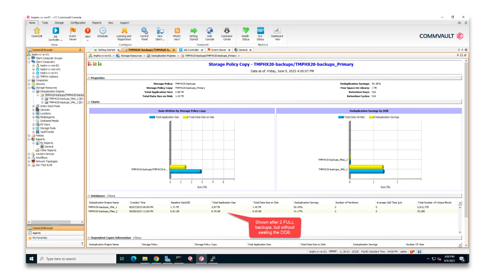Click Deduplication Engines in the breadcrumb
This screenshot has height=278, width=495.
[x=163, y=56]
